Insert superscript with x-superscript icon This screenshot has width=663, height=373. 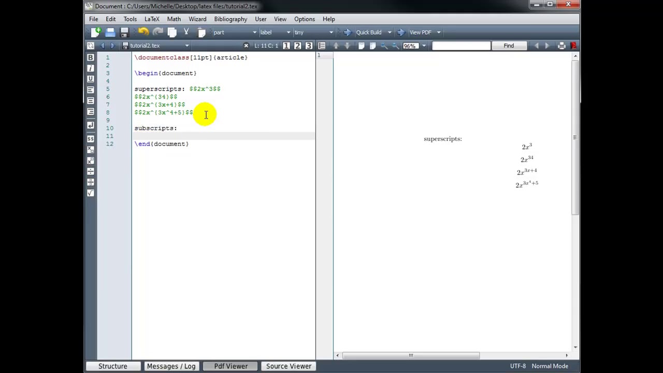point(91,161)
